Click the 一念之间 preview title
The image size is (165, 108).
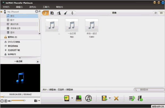(18, 61)
